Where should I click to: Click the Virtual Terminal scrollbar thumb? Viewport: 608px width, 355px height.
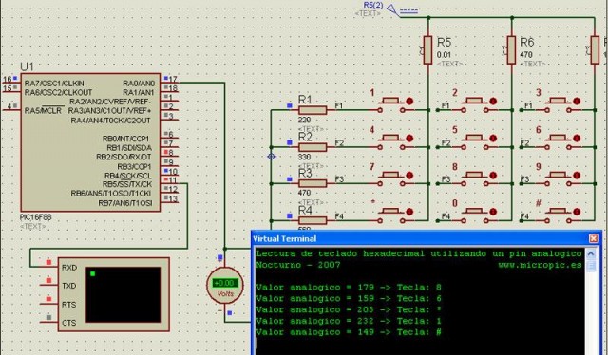coord(591,266)
